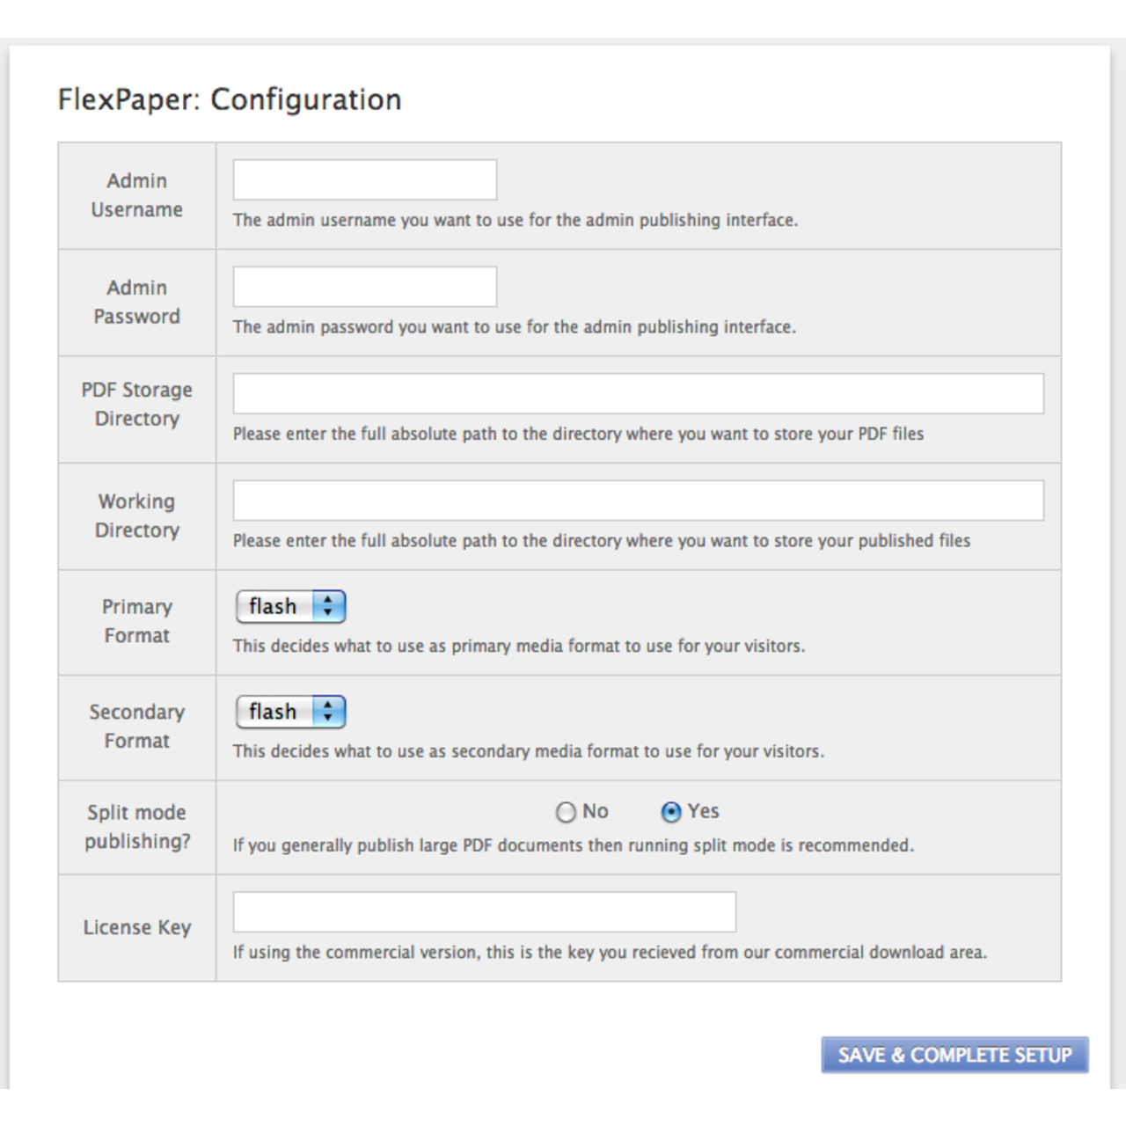Select No for split mode publishing
The width and height of the screenshot is (1126, 1126).
click(566, 812)
